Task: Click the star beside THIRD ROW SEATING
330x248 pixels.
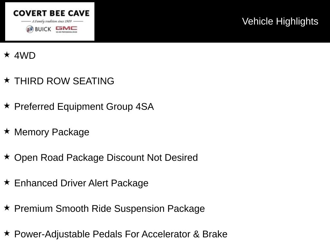Action: (7, 80)
